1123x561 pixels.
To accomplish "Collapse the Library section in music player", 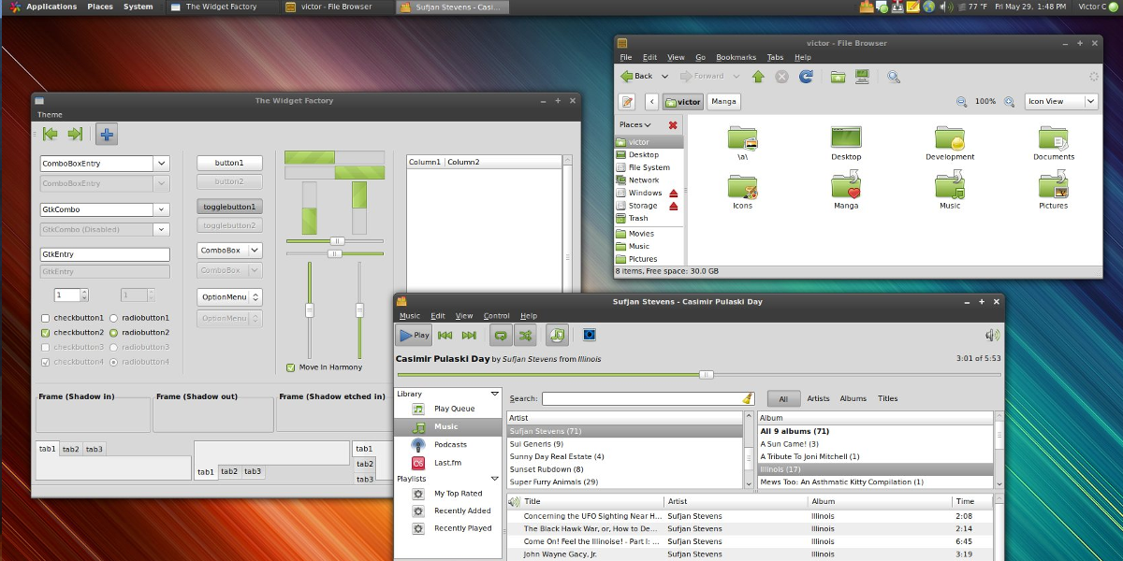I will click(495, 394).
